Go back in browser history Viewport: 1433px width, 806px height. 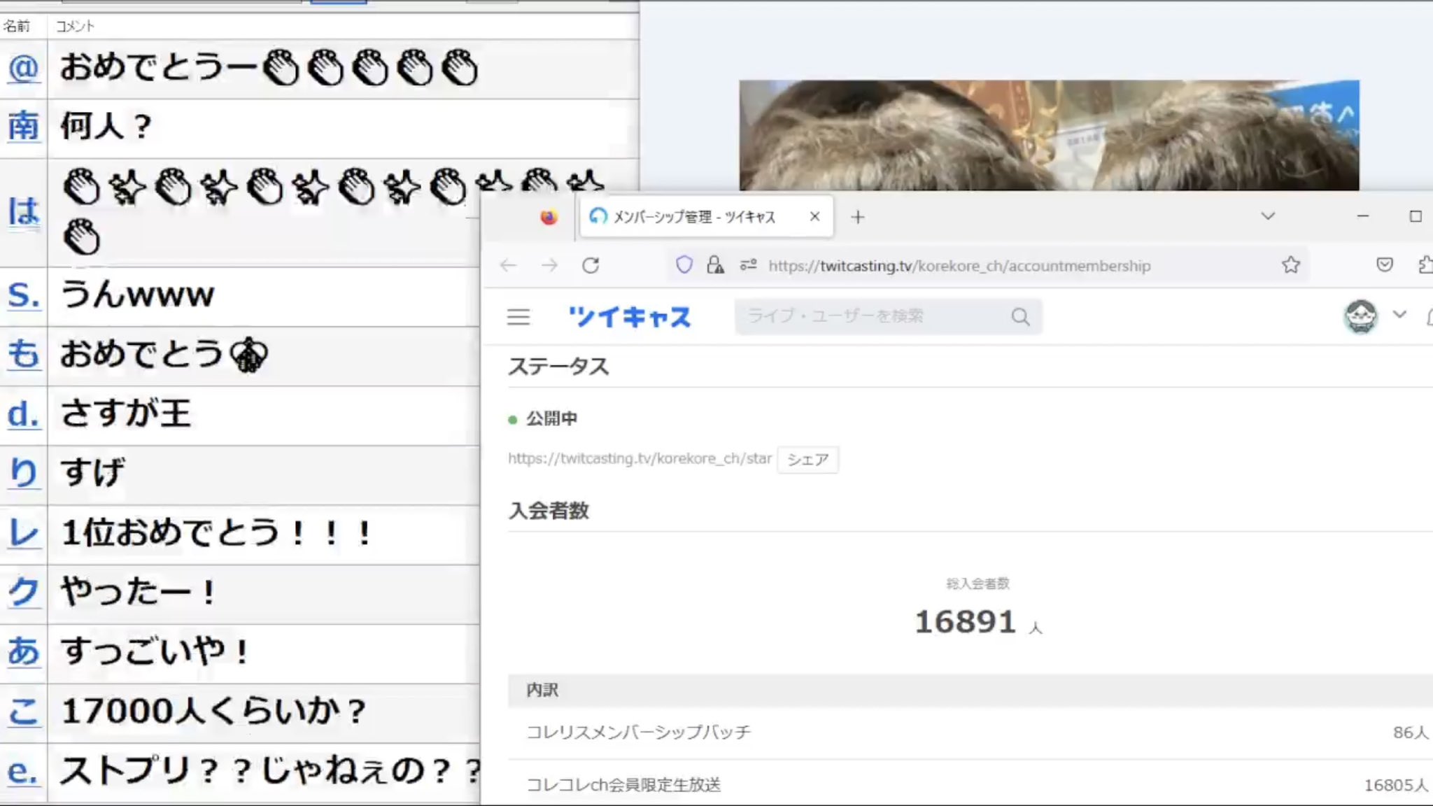pyautogui.click(x=508, y=265)
